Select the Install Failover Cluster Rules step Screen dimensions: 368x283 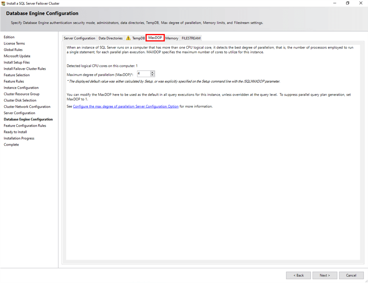(x=25, y=69)
